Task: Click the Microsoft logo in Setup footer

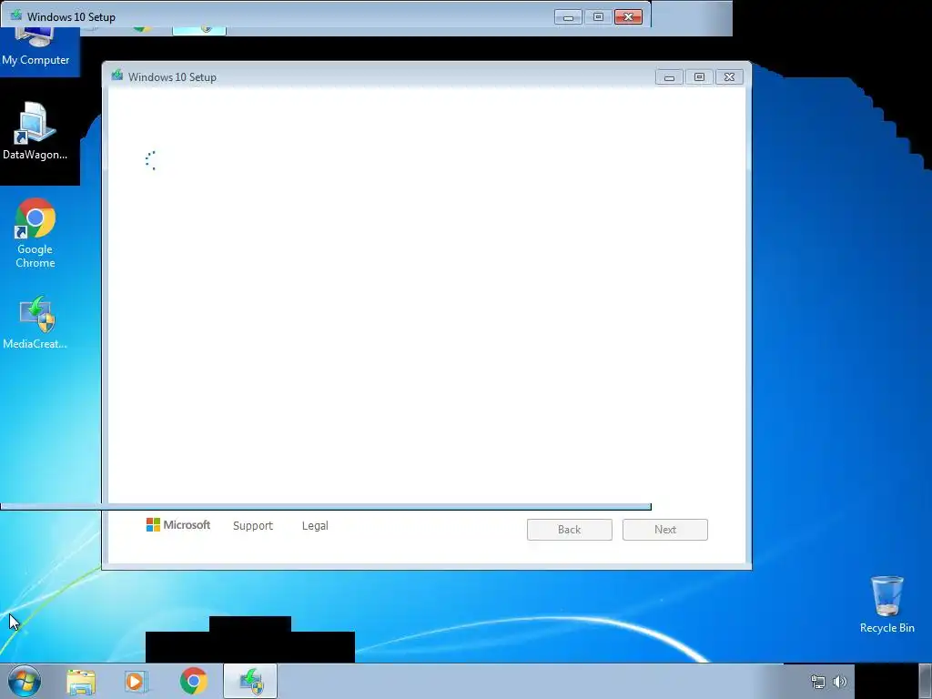Action: pyautogui.click(x=178, y=525)
